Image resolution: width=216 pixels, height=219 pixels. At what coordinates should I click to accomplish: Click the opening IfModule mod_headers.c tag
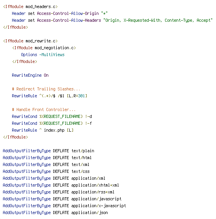pos(30,7)
